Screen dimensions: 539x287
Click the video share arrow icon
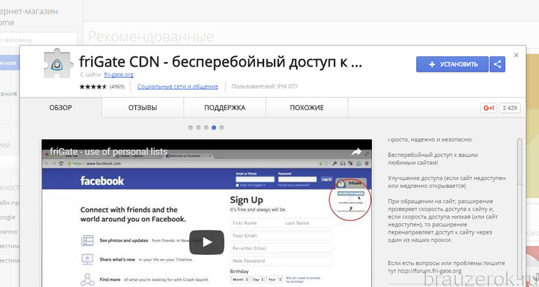[356, 152]
